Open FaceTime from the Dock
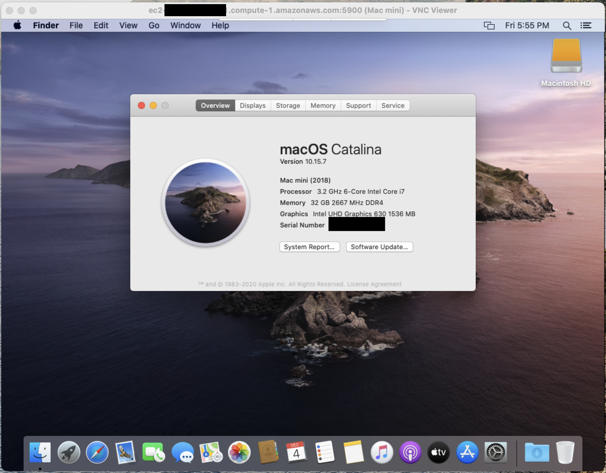This screenshot has height=473, width=606. [x=154, y=452]
